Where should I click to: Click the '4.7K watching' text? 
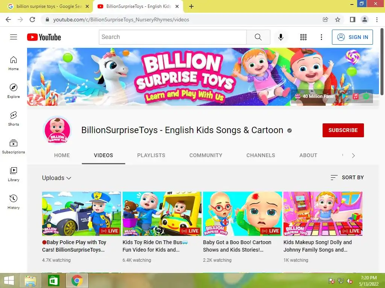coord(56,260)
